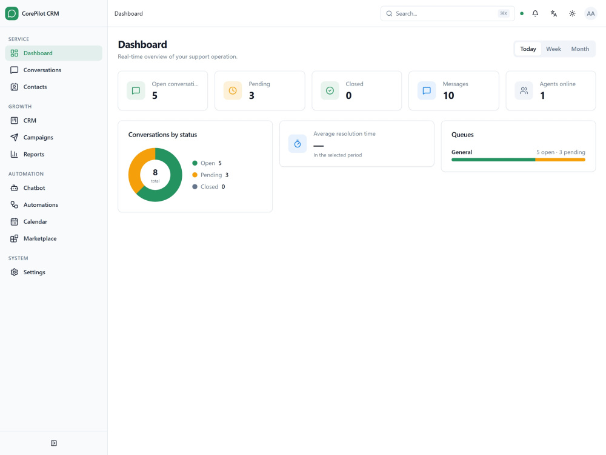Click the donut chart 8 total center

click(x=155, y=175)
